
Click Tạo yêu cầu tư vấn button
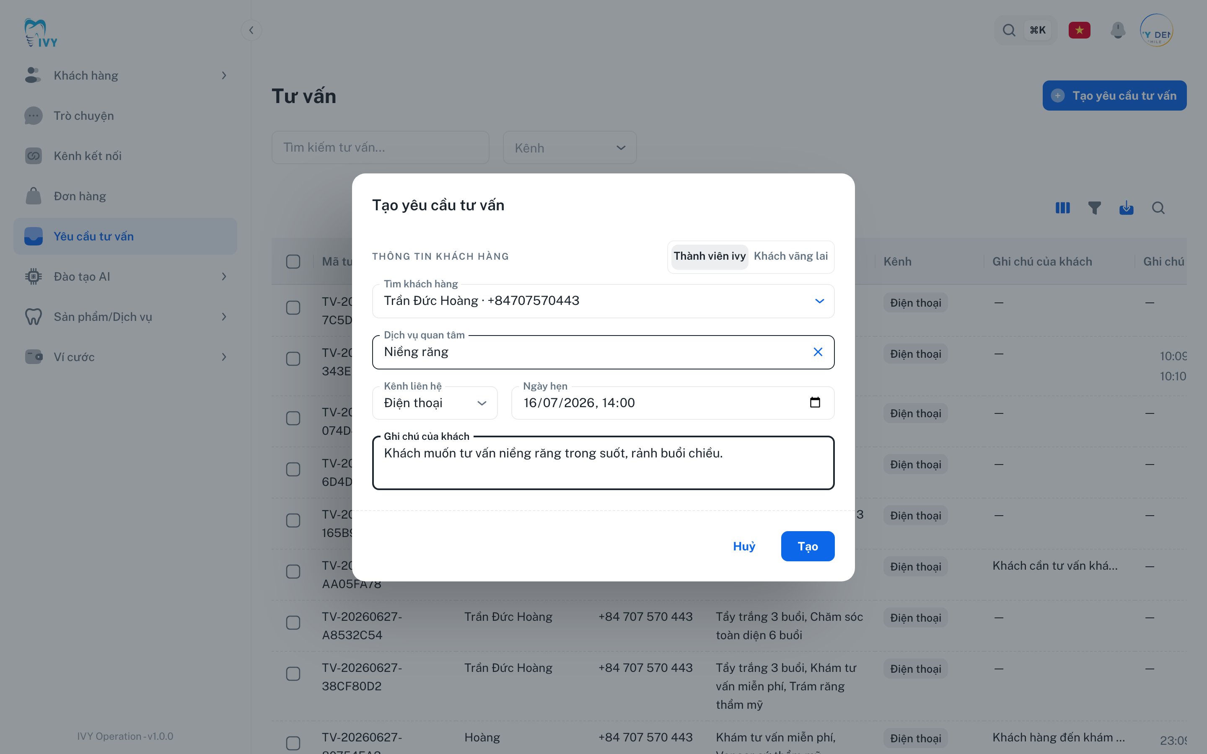click(x=1114, y=96)
